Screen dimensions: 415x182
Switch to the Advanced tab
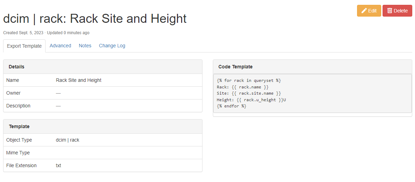coord(60,46)
